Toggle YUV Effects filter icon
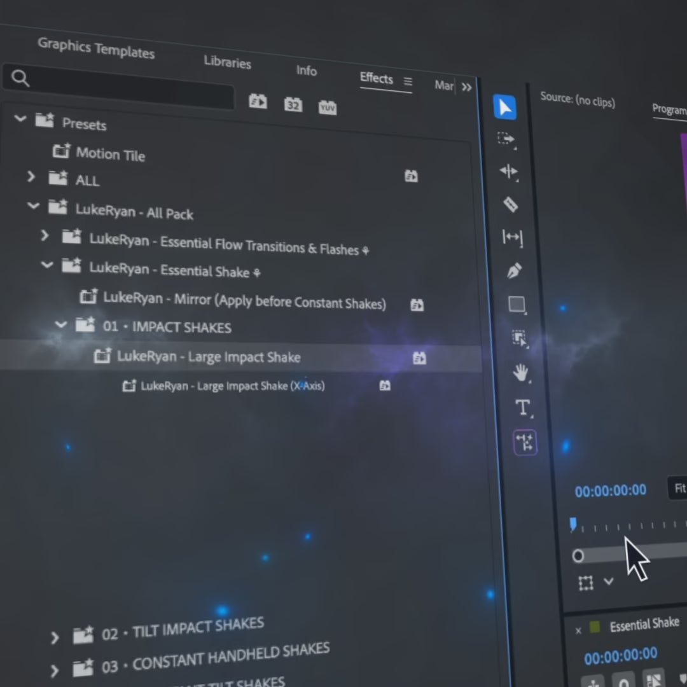687x687 pixels. click(327, 108)
